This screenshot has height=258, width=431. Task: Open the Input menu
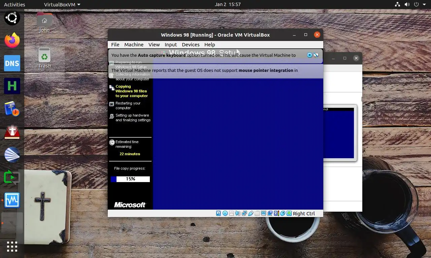click(x=171, y=44)
